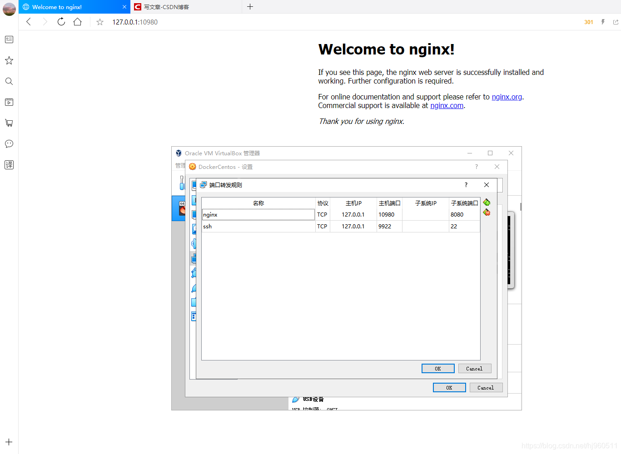
Task: Open the browser home page
Action: pos(78,22)
